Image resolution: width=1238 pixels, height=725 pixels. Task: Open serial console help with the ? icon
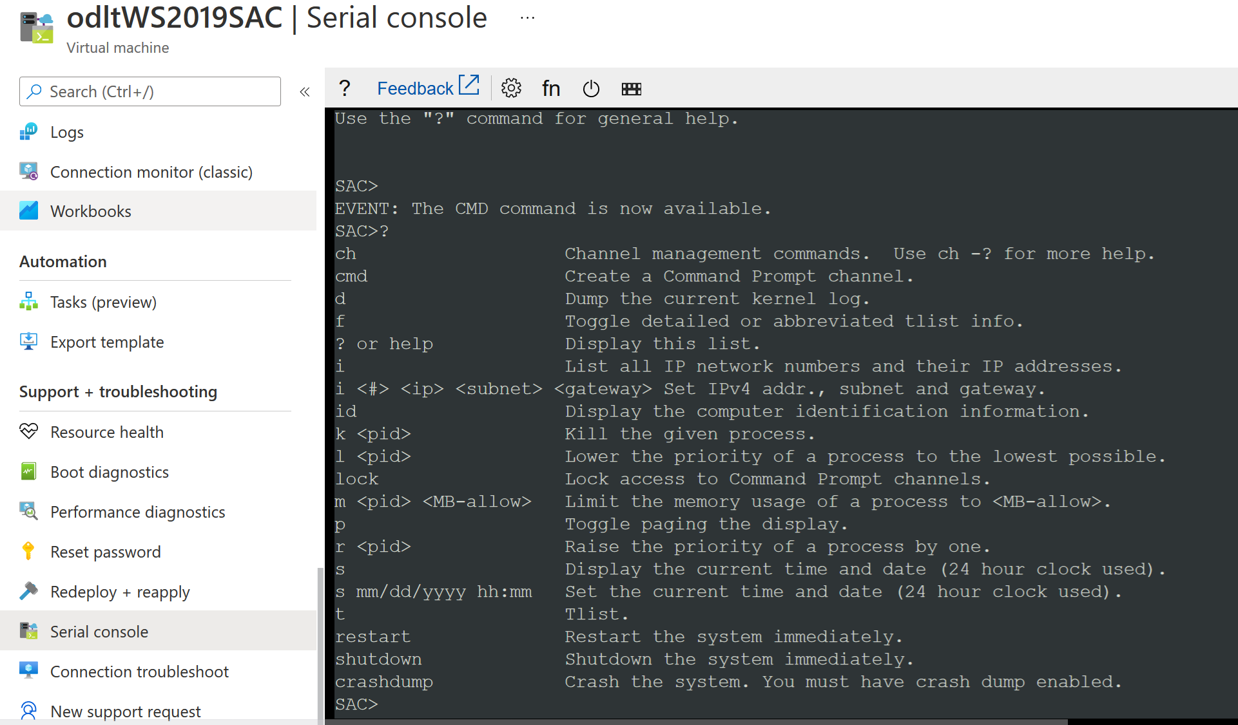[345, 88]
